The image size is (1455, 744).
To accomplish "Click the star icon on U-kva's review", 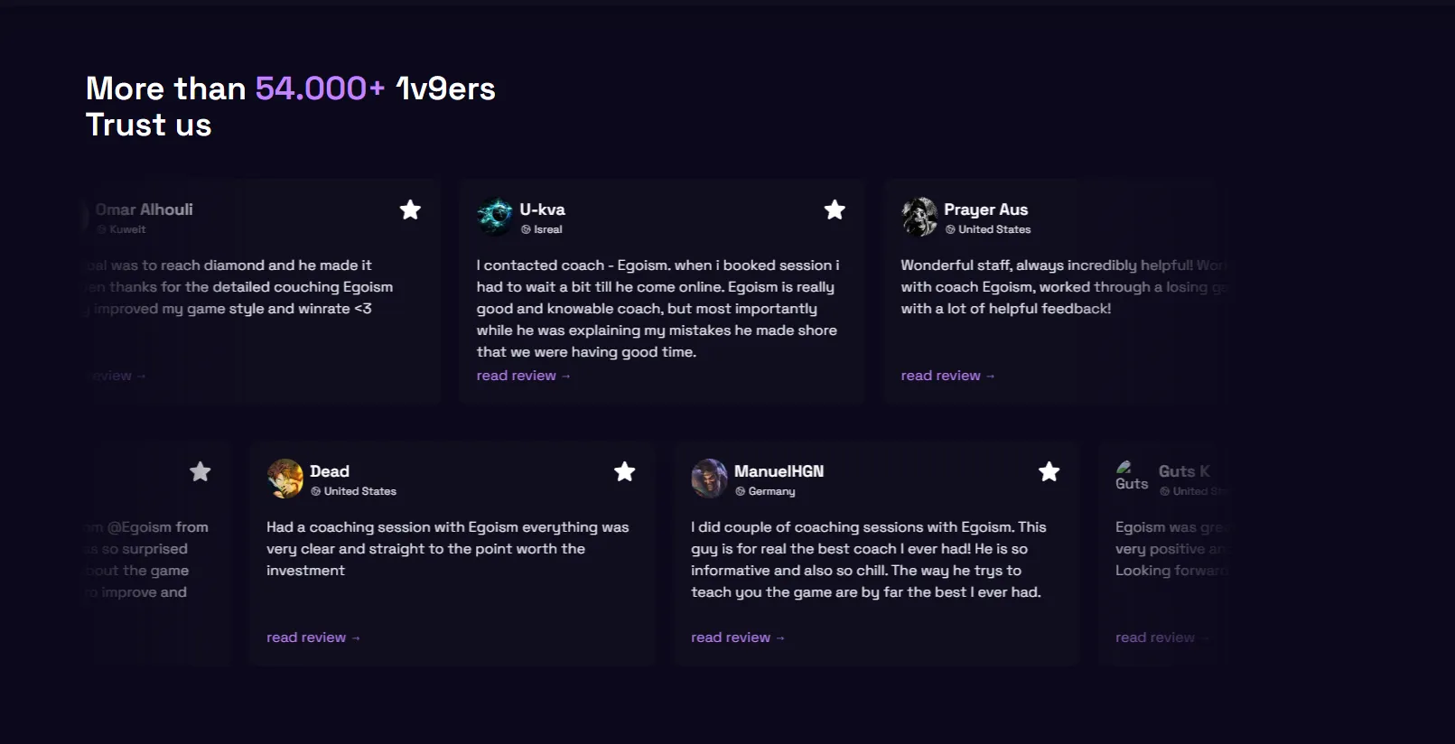I will (x=835, y=209).
